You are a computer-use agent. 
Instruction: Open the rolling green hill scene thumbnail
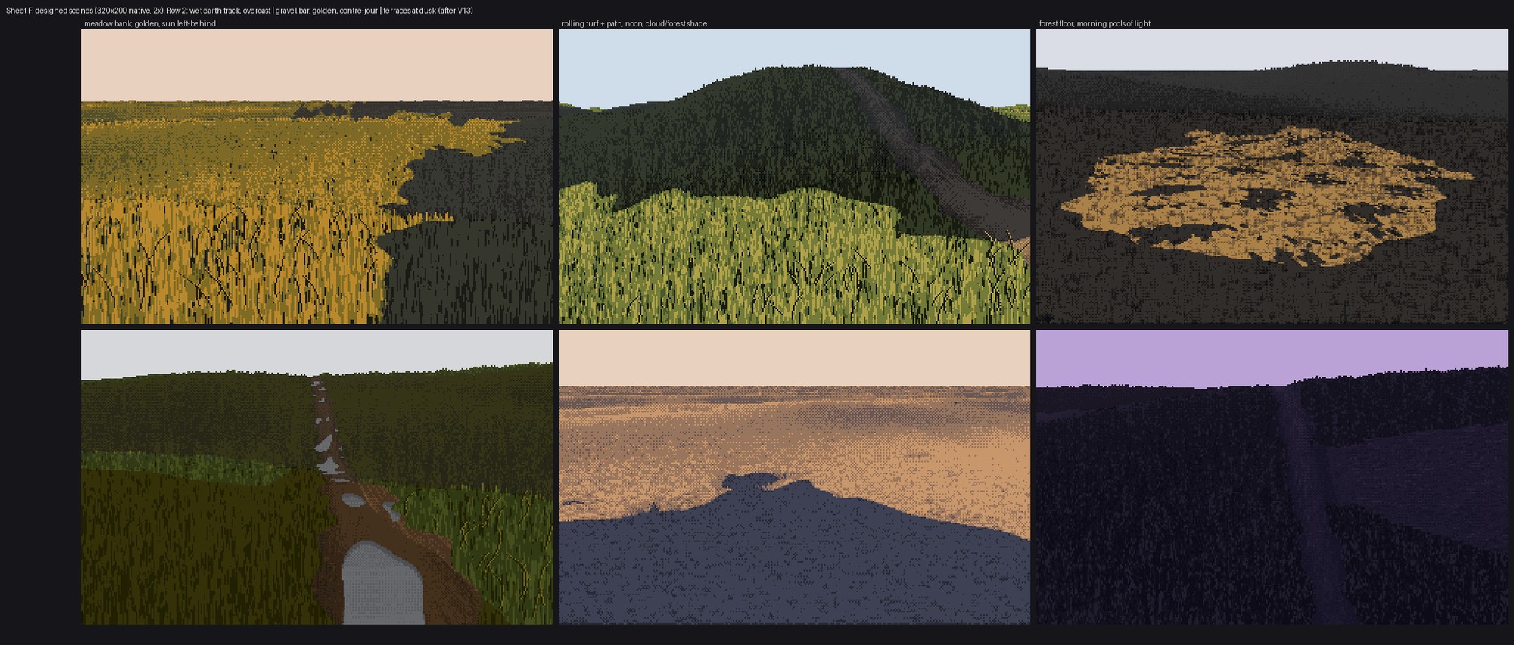pos(794,177)
